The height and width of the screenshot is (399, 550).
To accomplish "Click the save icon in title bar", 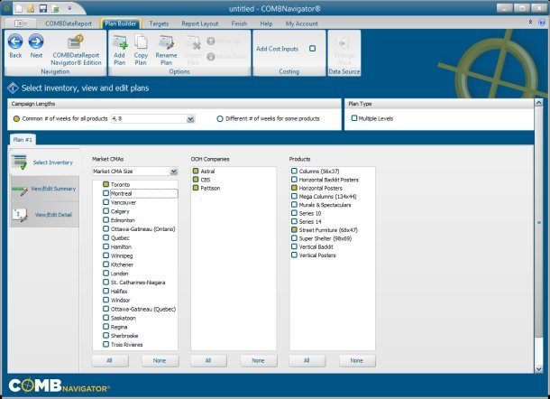I will [x=41, y=7].
